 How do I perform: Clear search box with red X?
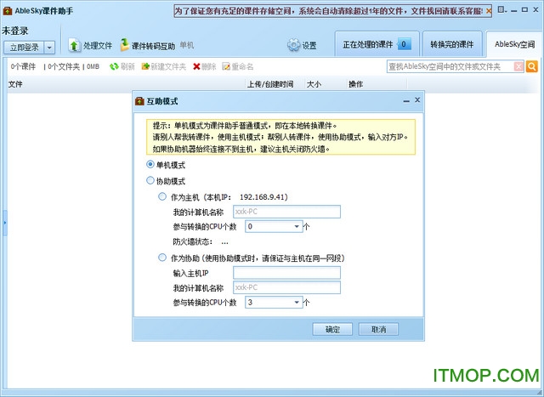pyautogui.click(x=518, y=66)
